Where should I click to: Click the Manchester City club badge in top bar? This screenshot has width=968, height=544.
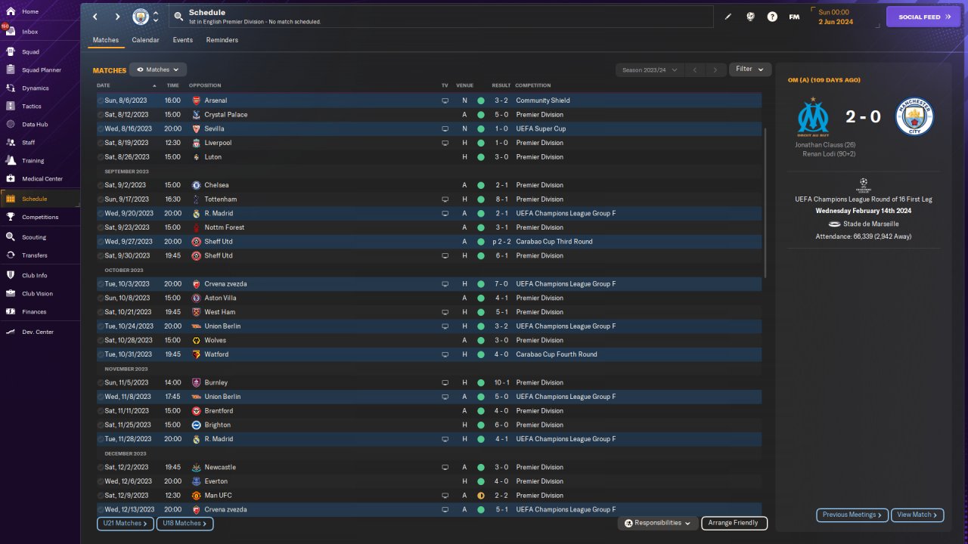point(141,17)
